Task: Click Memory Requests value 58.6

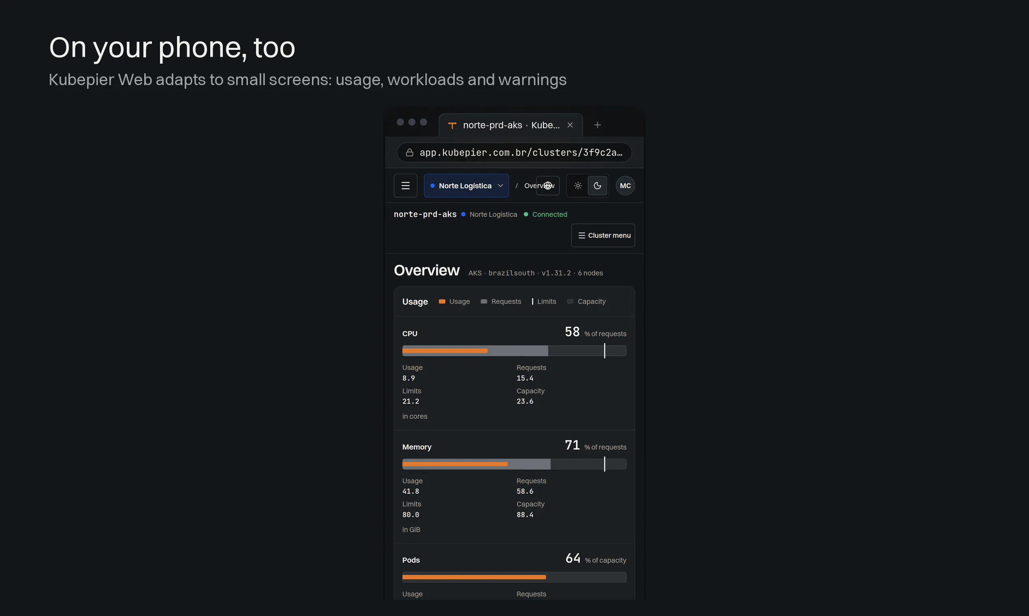Action: (525, 491)
